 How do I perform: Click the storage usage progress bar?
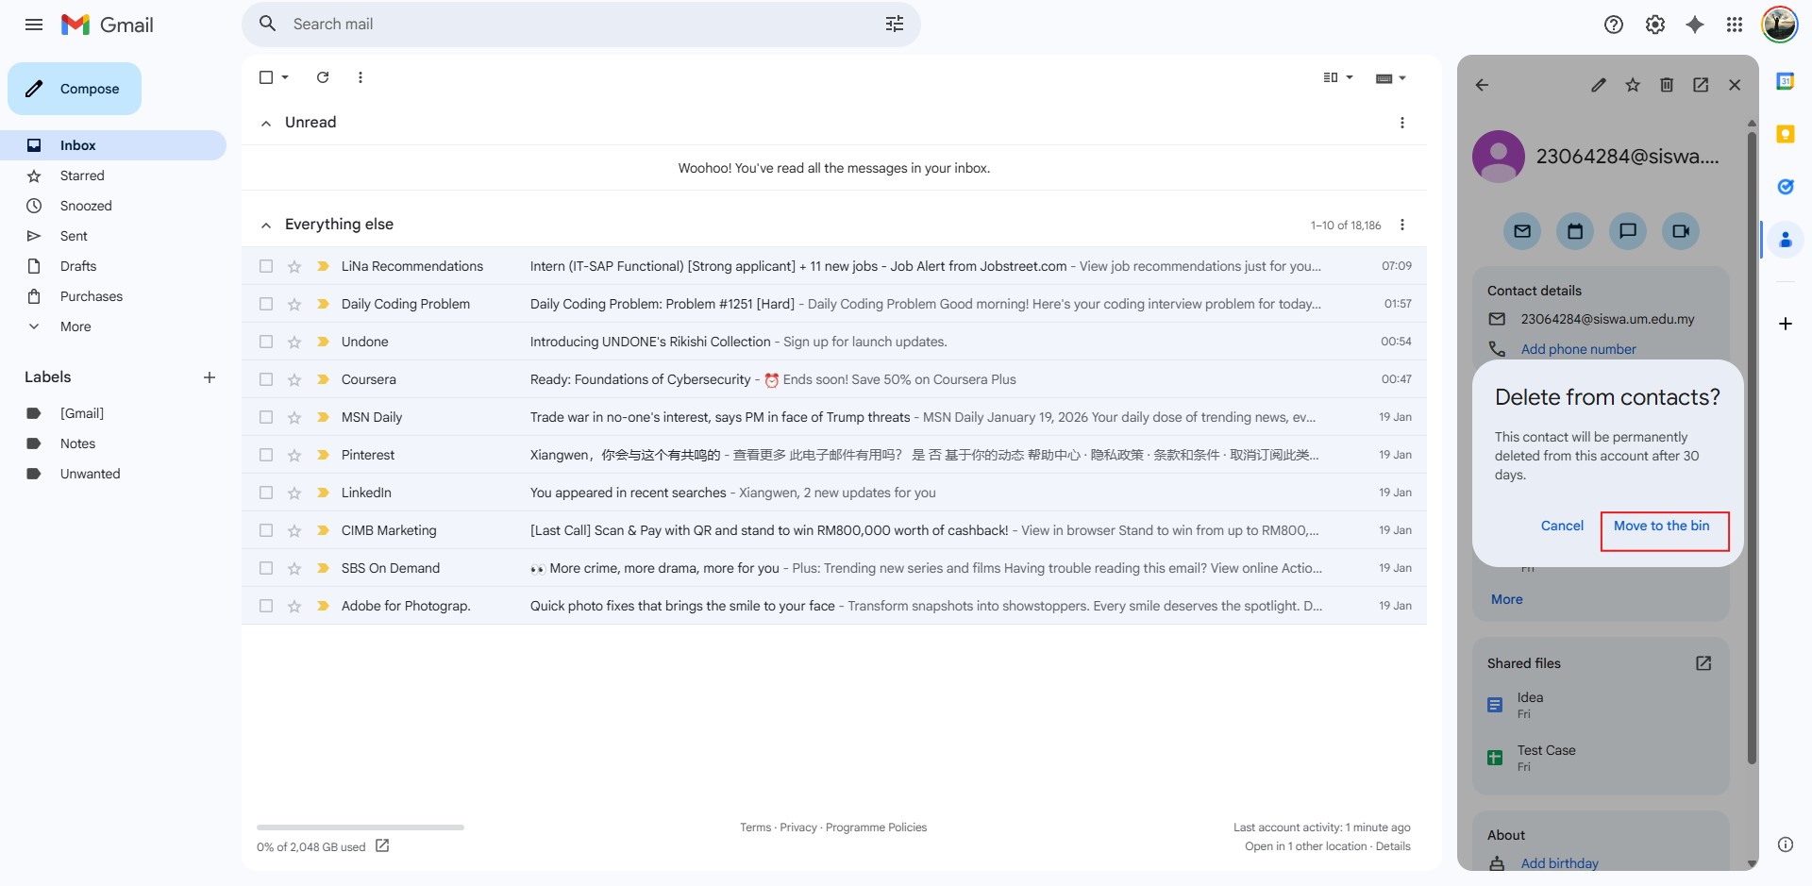pos(360,827)
